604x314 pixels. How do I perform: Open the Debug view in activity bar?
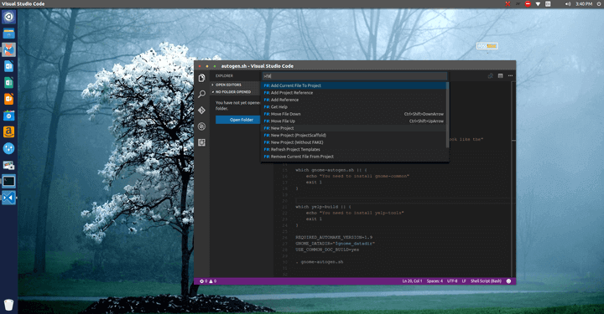[201, 126]
